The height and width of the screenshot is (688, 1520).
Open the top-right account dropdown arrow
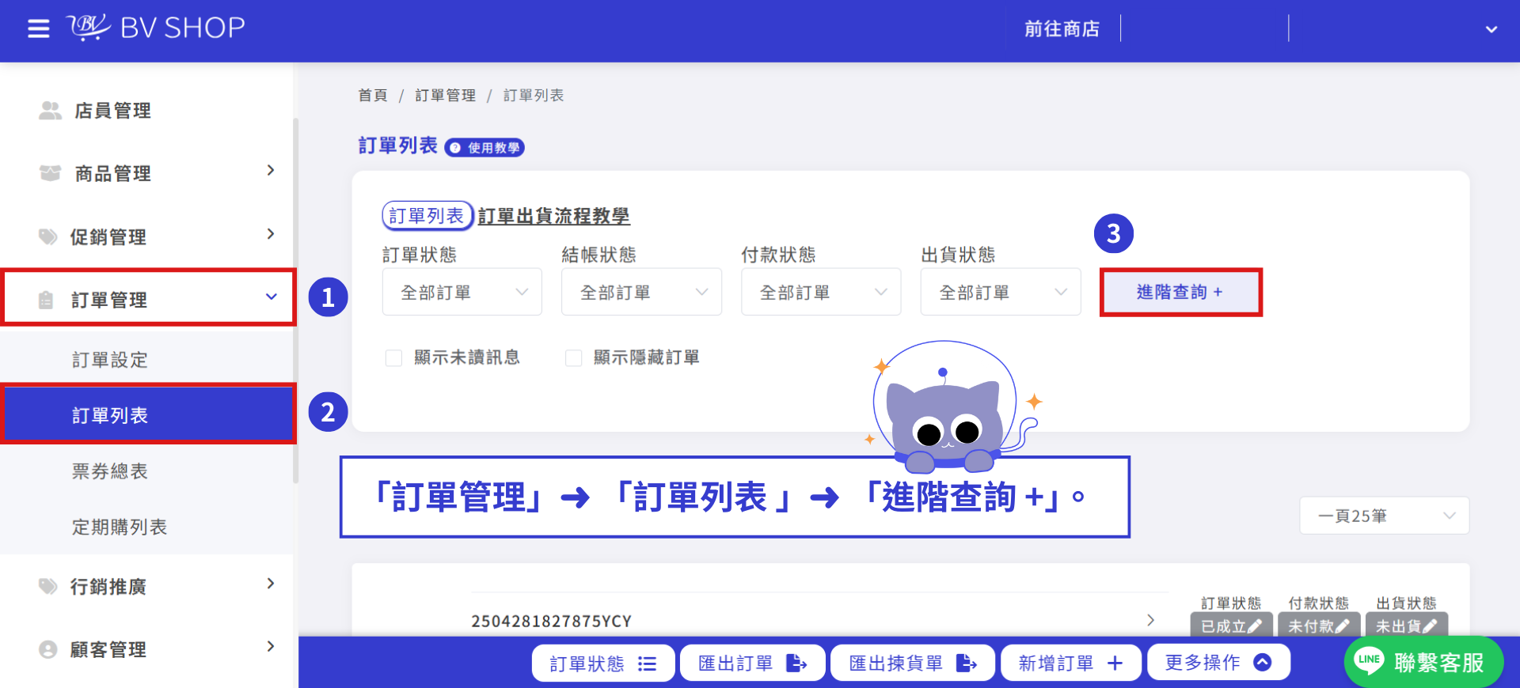pyautogui.click(x=1491, y=30)
